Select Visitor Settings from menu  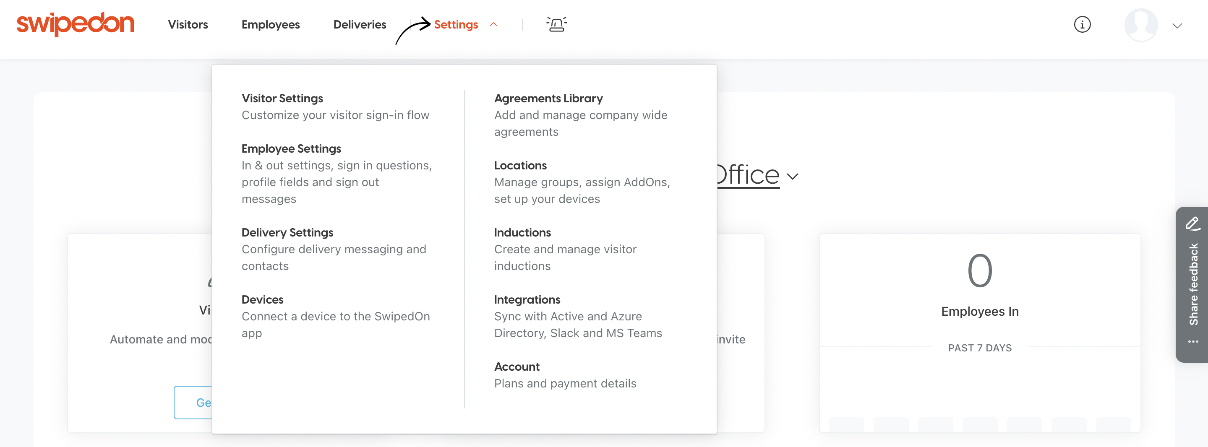282,99
